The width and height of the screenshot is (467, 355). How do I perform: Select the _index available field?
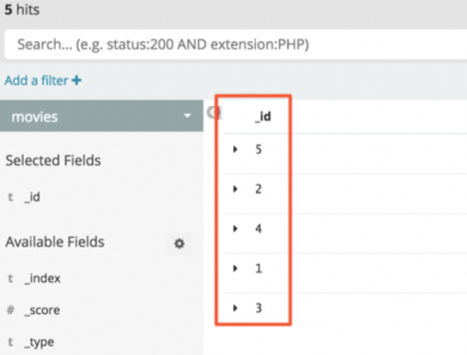pyautogui.click(x=43, y=279)
